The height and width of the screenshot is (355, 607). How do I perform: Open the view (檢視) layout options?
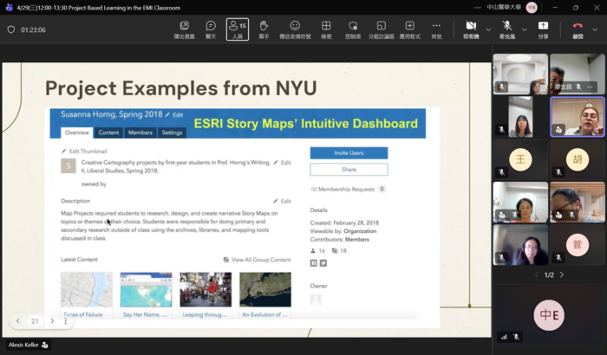click(x=326, y=29)
